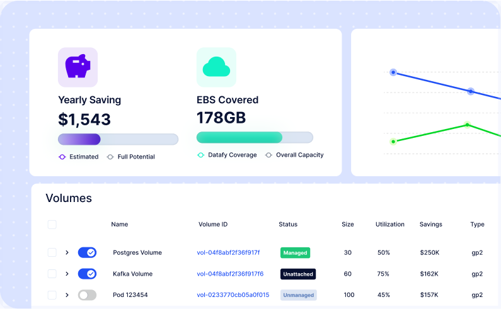The image size is (501, 309).
Task: Click the Volumes section heading
Action: point(69,198)
